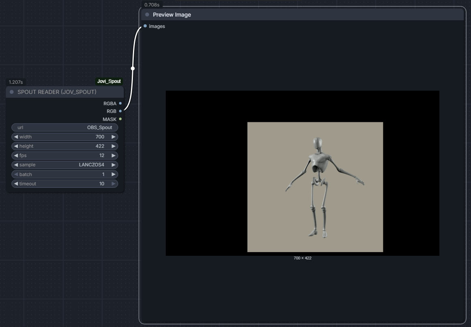Image resolution: width=471 pixels, height=327 pixels.
Task: Switch sample method to next option arrow
Action: (x=113, y=165)
